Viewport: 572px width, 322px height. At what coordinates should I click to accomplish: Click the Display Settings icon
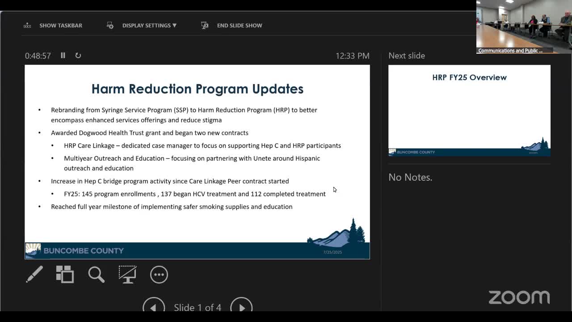click(110, 25)
